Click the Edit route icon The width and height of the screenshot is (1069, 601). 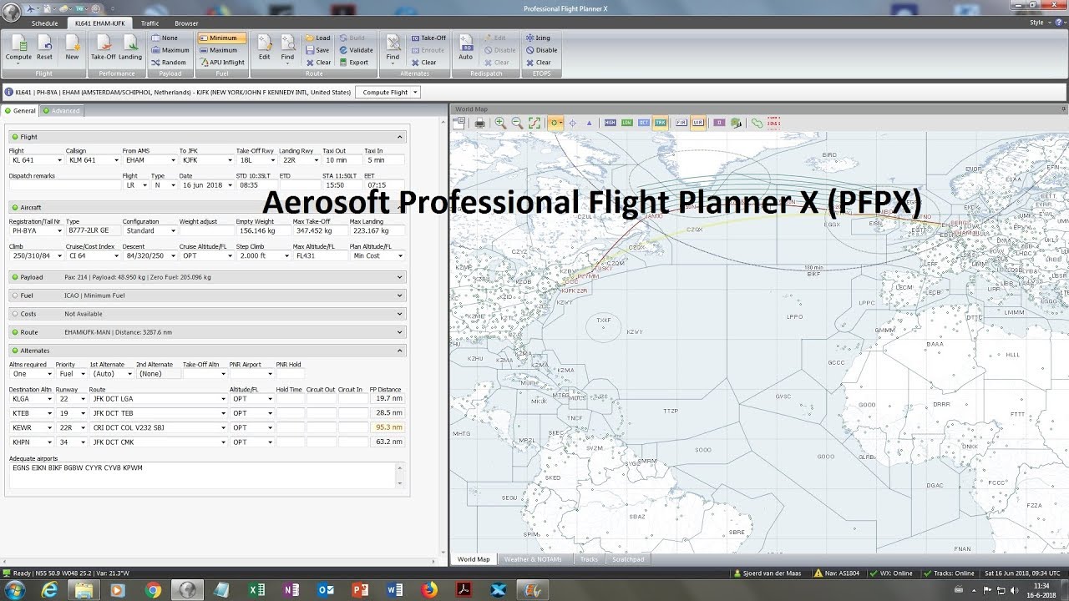tap(264, 48)
